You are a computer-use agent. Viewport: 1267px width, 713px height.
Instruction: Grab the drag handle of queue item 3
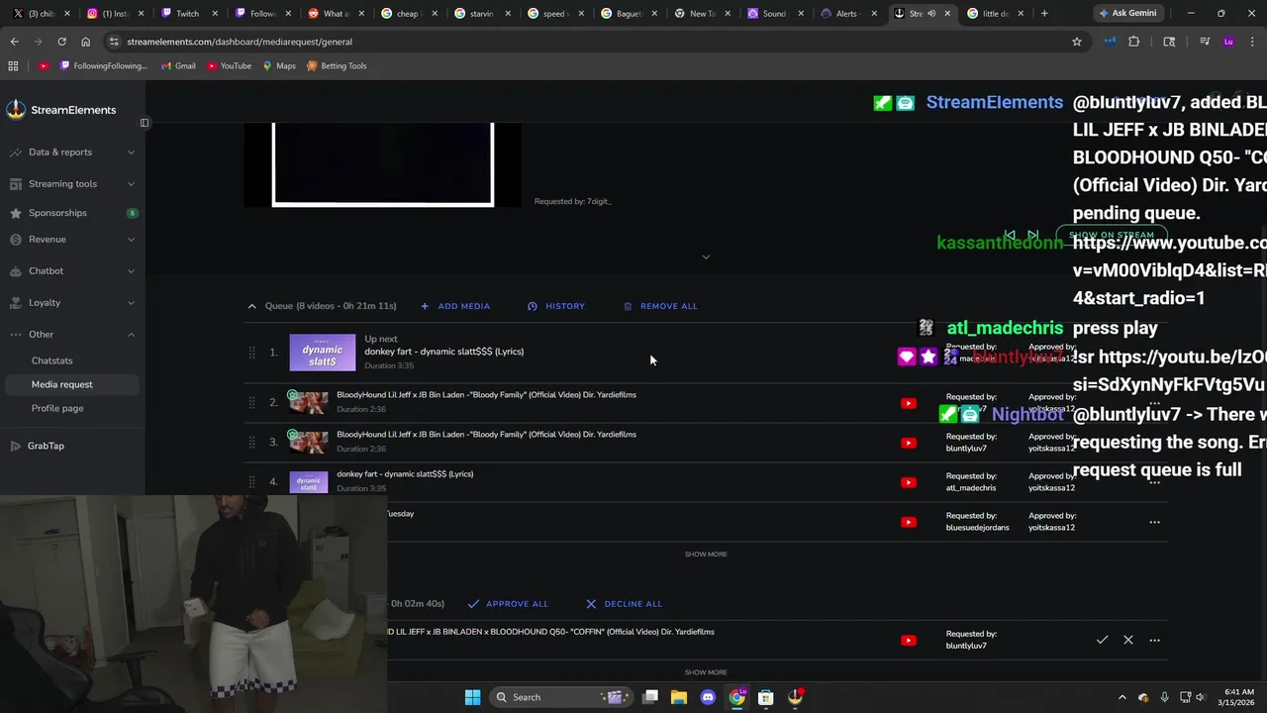252,442
